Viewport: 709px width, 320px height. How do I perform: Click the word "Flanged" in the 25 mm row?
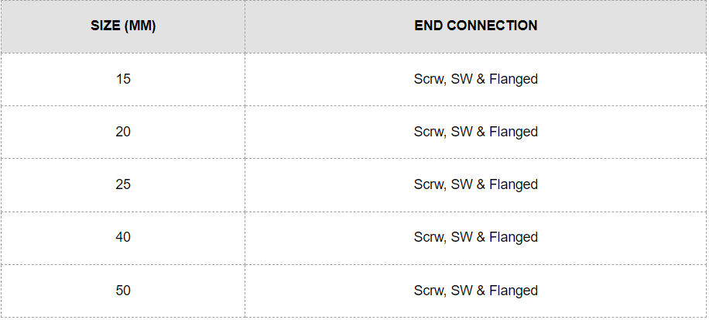tap(513, 184)
